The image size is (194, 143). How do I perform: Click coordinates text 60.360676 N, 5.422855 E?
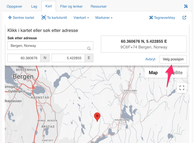pyautogui.click(x=144, y=41)
